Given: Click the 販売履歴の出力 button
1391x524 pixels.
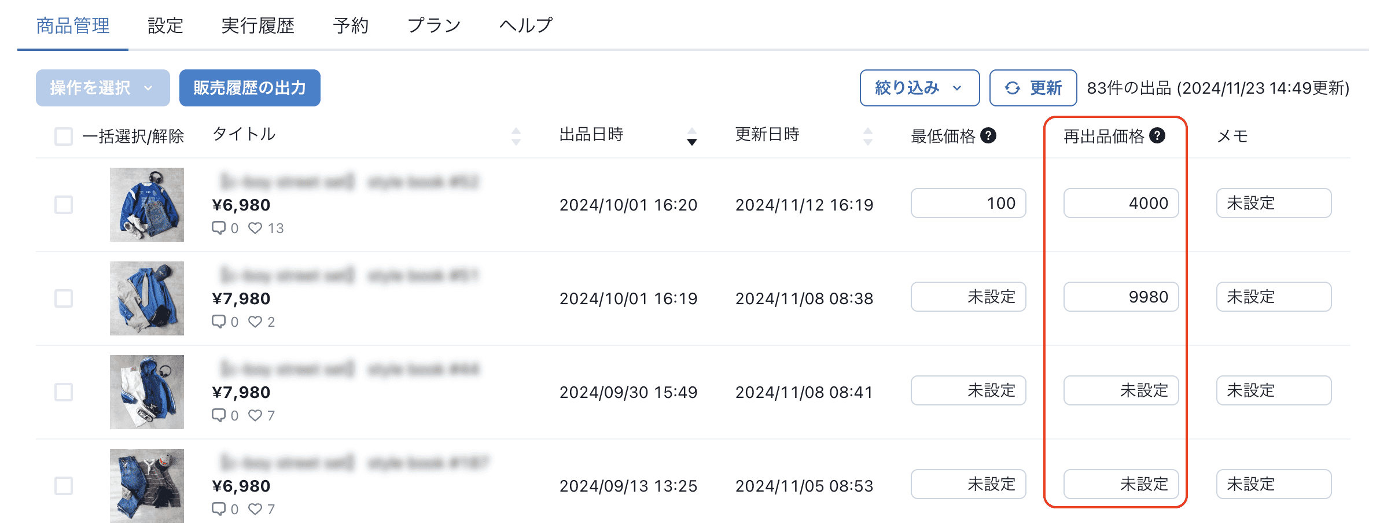Looking at the screenshot, I should pos(249,88).
